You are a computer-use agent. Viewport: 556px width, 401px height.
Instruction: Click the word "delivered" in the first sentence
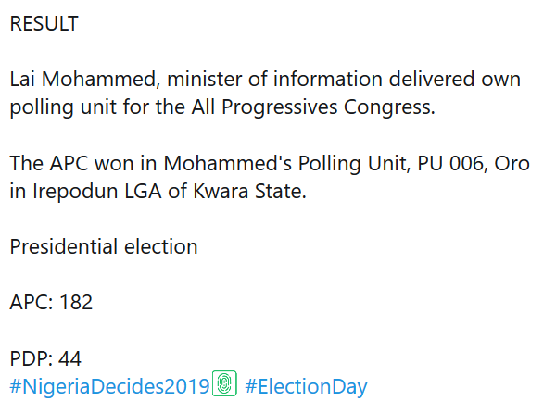tap(410, 80)
